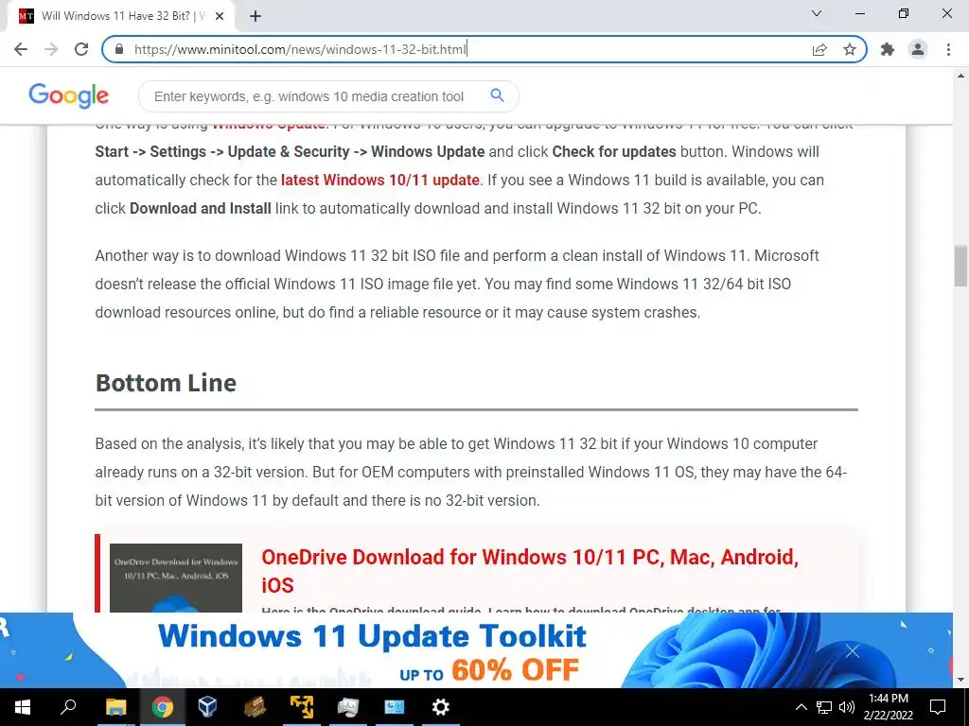Close the Update Toolkit banner ad
The height and width of the screenshot is (726, 969).
853,650
